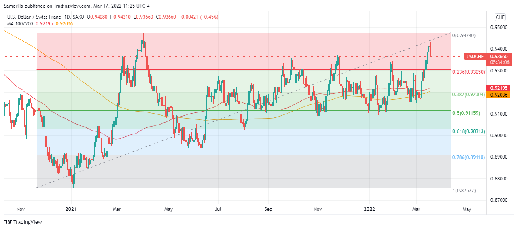Select the 0.786 (0.89110) Fibonacci label
Viewport: 518px width, 229px height.
pyautogui.click(x=469, y=157)
